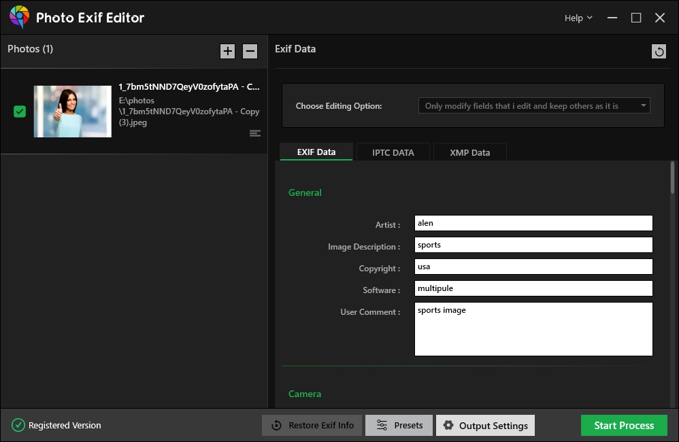This screenshot has width=679, height=442.
Task: Click the General section heading
Action: pos(305,192)
